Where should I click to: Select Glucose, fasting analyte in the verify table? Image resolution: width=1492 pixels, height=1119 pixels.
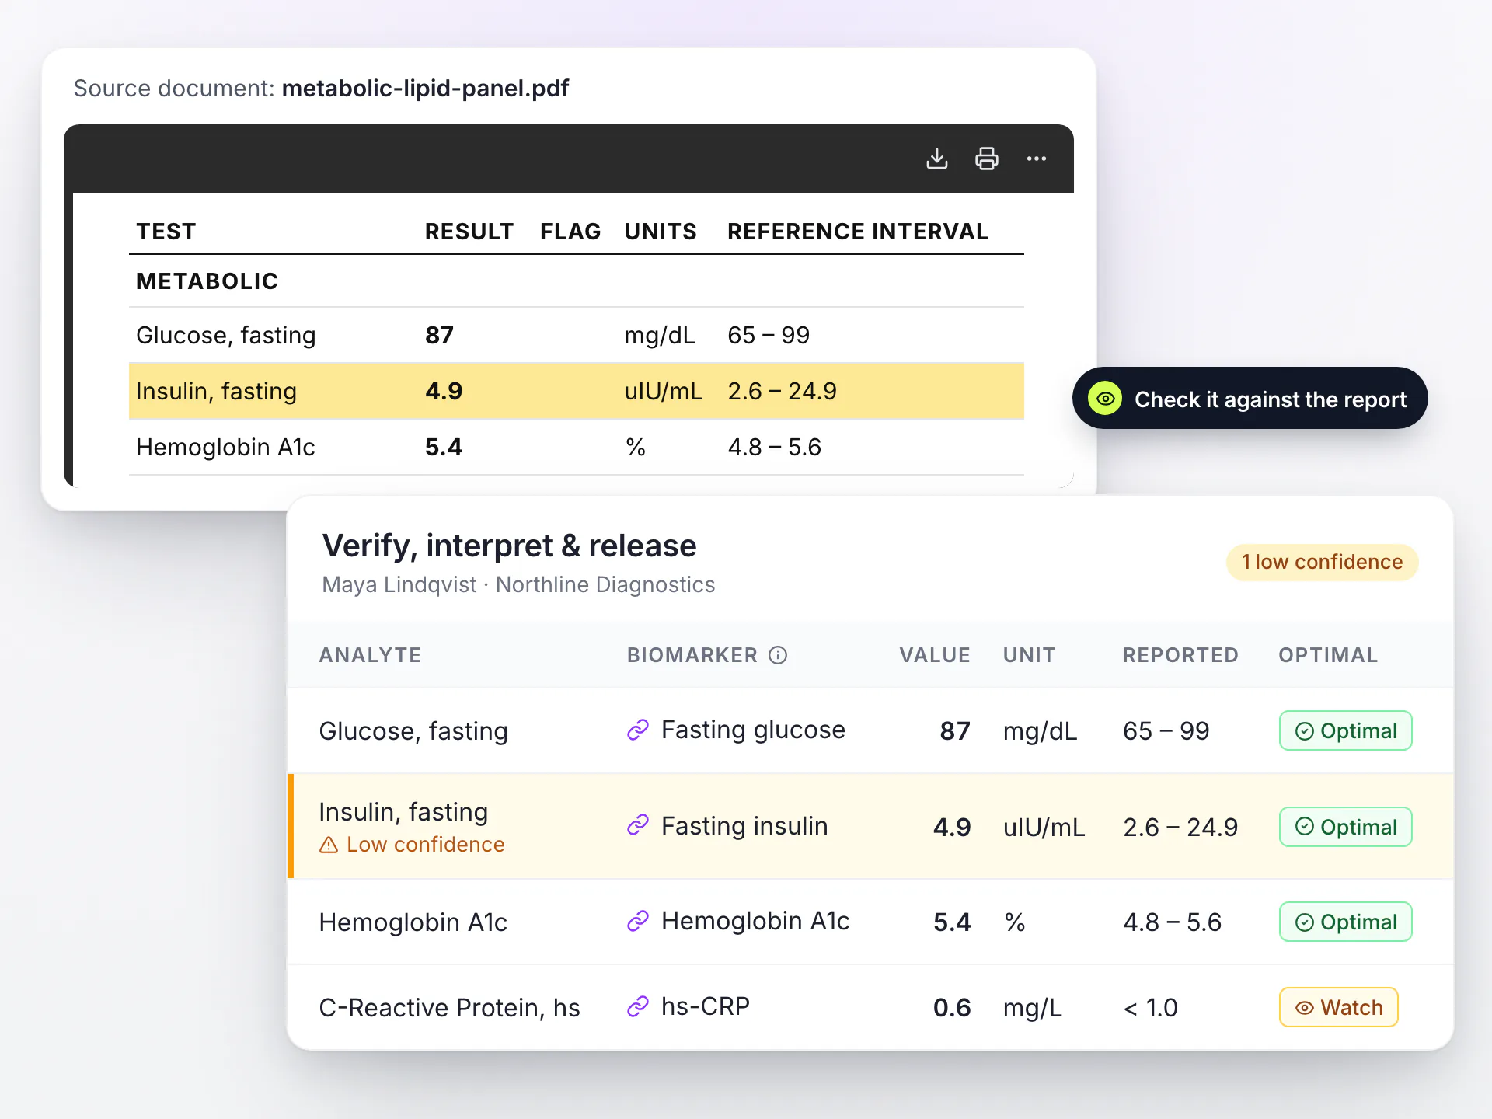413,731
